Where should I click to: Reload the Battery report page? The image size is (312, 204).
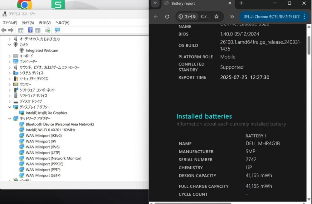[x=167, y=17]
